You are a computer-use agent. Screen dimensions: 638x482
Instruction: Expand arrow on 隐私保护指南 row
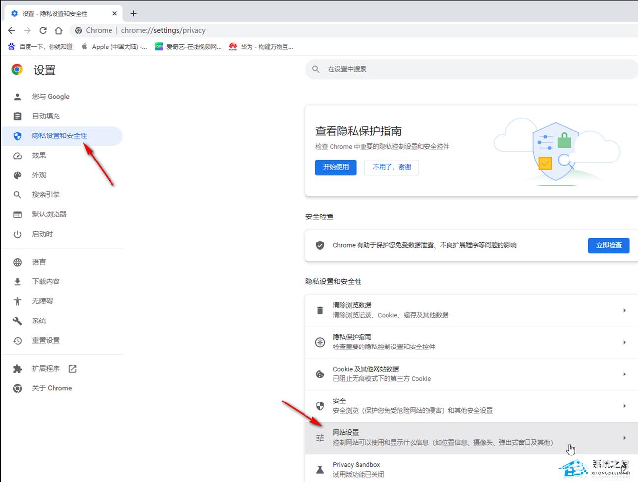coord(624,342)
